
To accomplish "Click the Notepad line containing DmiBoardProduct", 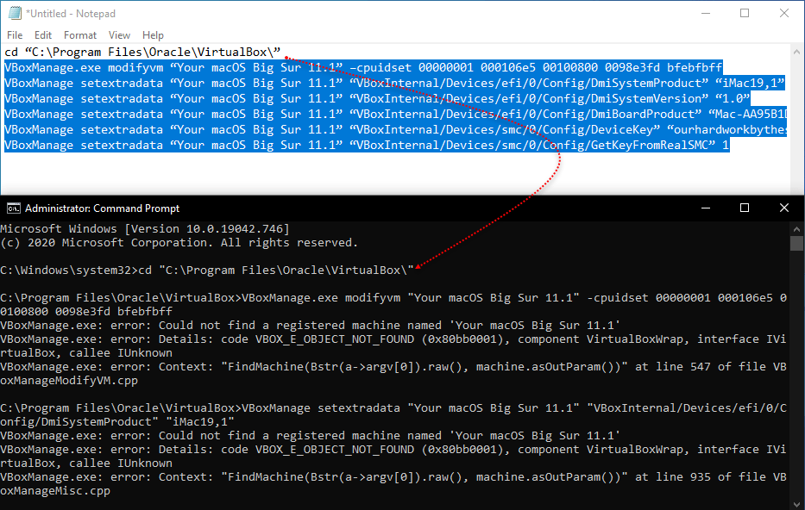I will (x=396, y=114).
